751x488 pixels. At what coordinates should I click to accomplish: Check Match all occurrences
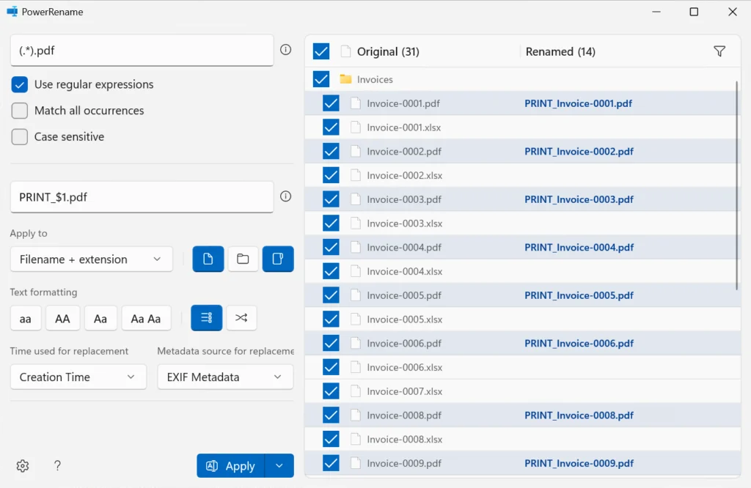point(20,111)
